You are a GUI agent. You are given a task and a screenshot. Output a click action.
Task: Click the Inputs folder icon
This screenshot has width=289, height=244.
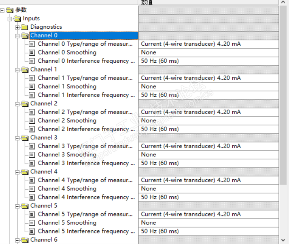pos(17,19)
